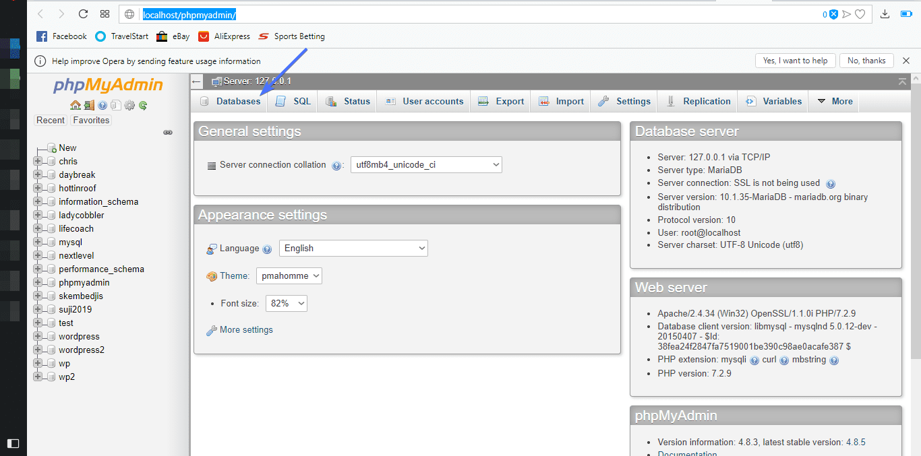This screenshot has width=921, height=456.
Task: Open the Settings tab
Action: point(624,102)
